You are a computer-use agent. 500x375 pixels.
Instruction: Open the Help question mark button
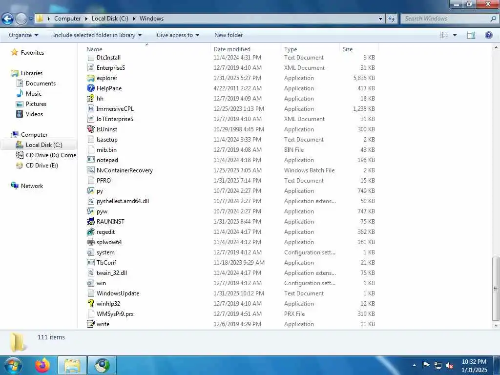(488, 35)
